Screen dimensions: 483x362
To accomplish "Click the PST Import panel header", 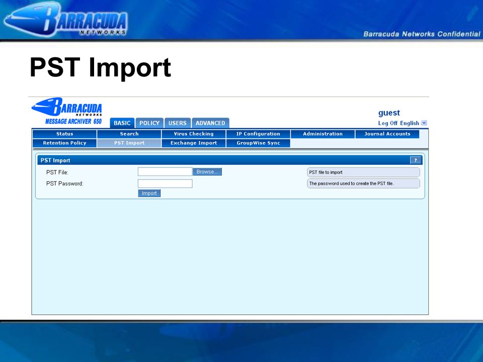I will pyautogui.click(x=230, y=160).
